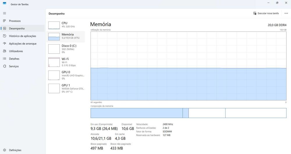Screen dimensions: 291x154
Task: Open Histórico de aplicações icon
Action: (4, 36)
